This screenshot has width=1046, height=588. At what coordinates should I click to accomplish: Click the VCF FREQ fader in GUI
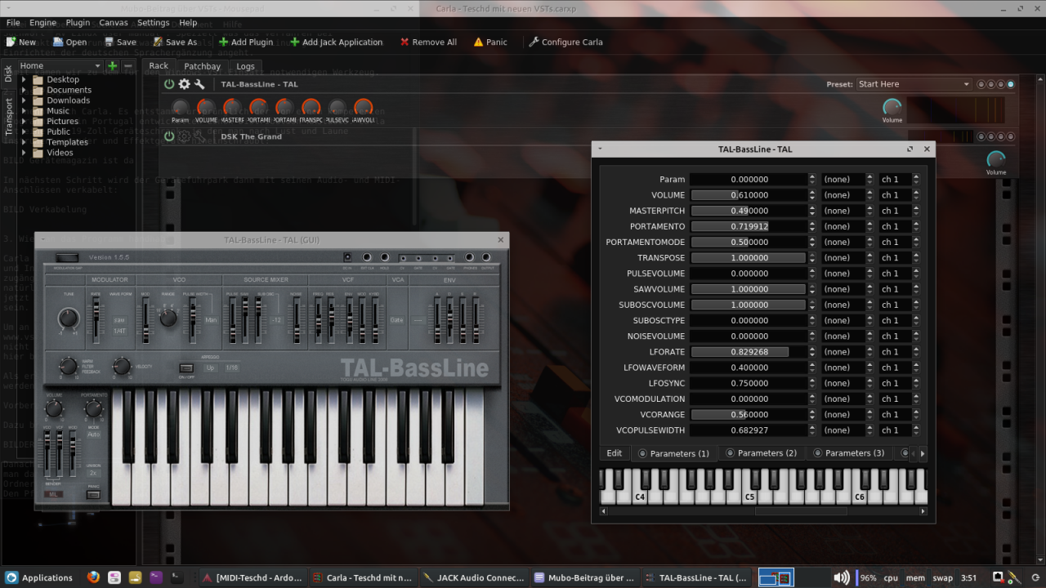(317, 318)
